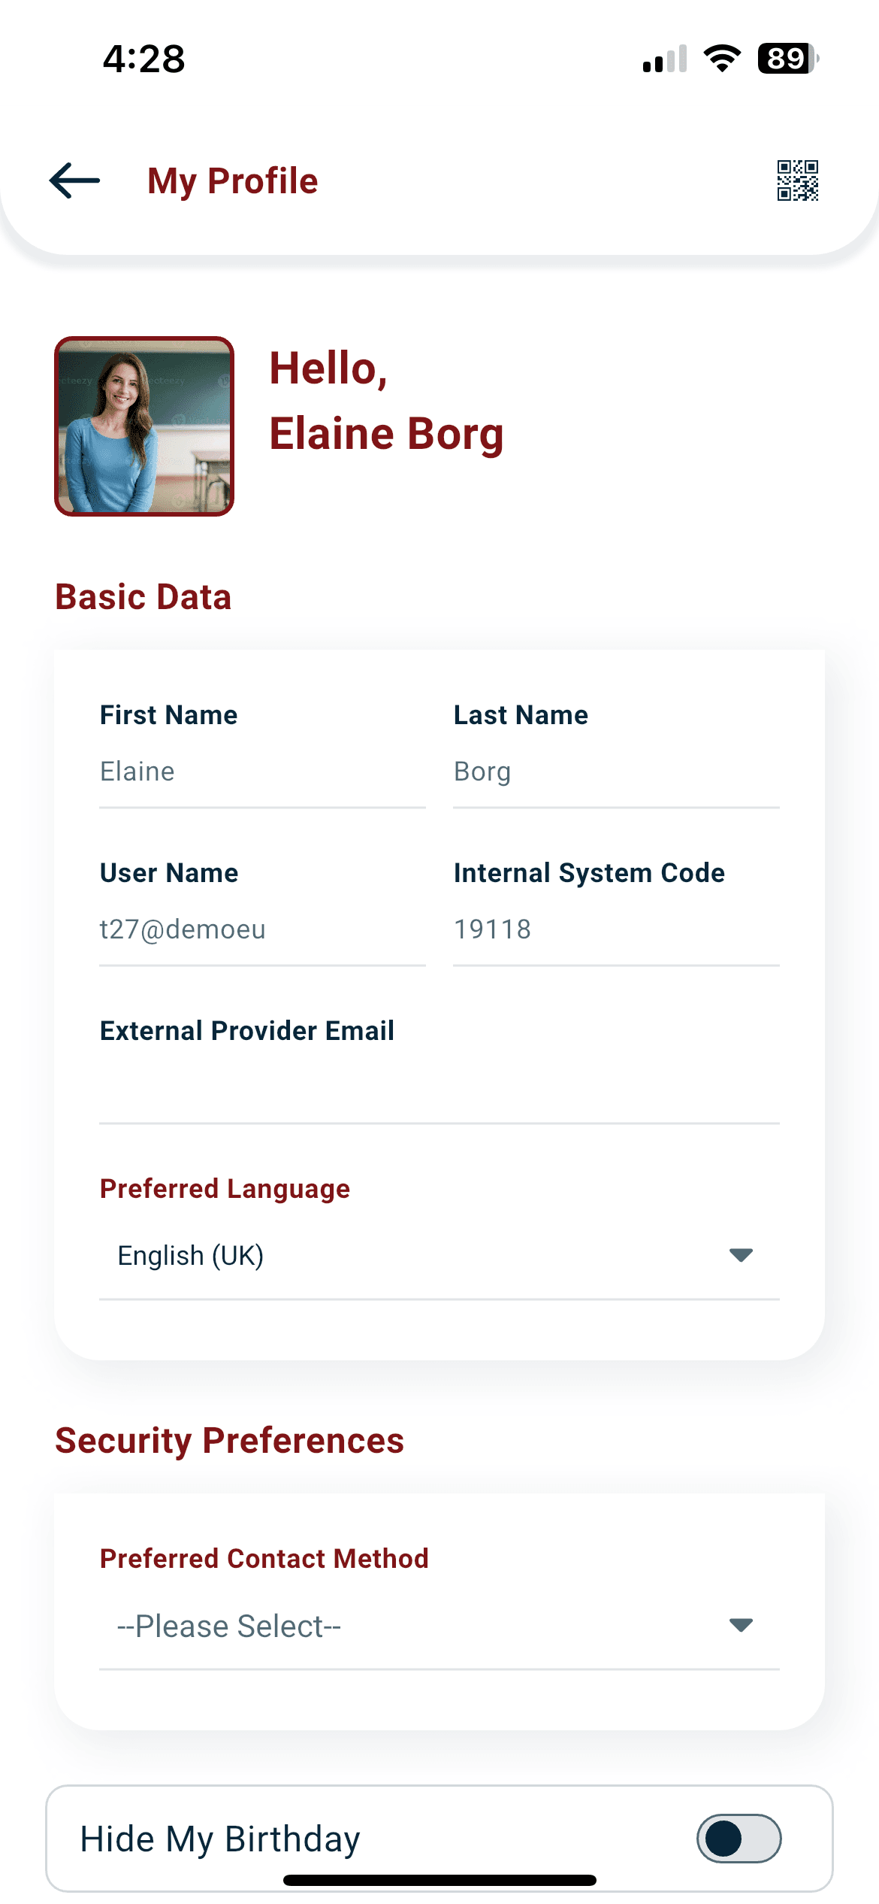This screenshot has height=1904, width=879.
Task: Click the First Name field showing Elaine
Action: point(262,772)
